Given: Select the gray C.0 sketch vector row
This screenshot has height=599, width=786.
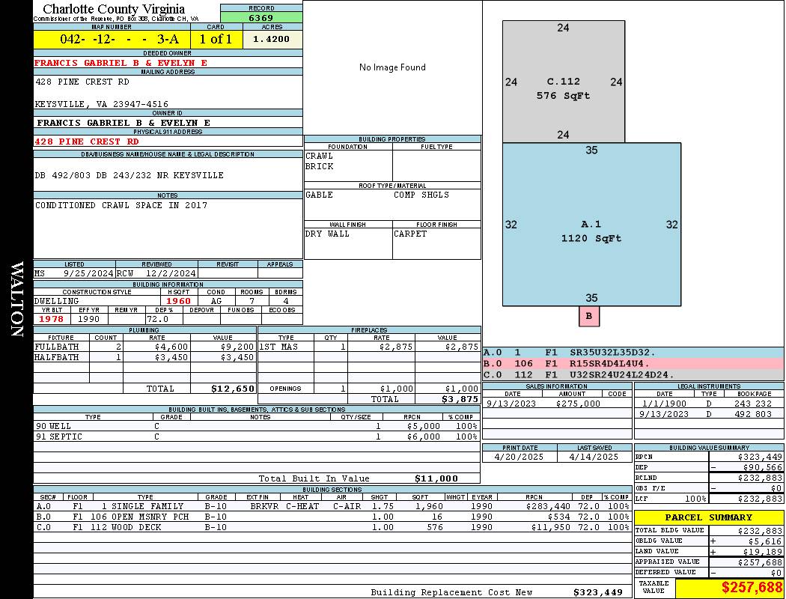Looking at the screenshot, I should tap(633, 374).
